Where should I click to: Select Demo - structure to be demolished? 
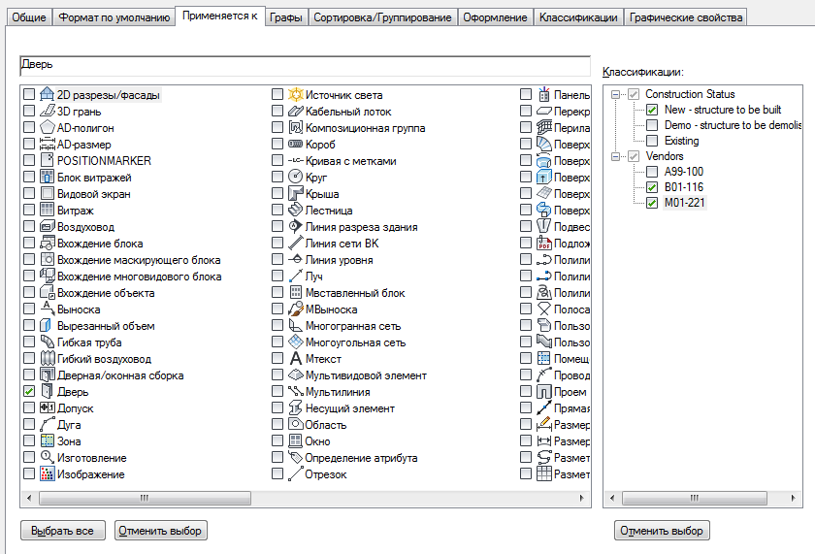(733, 125)
